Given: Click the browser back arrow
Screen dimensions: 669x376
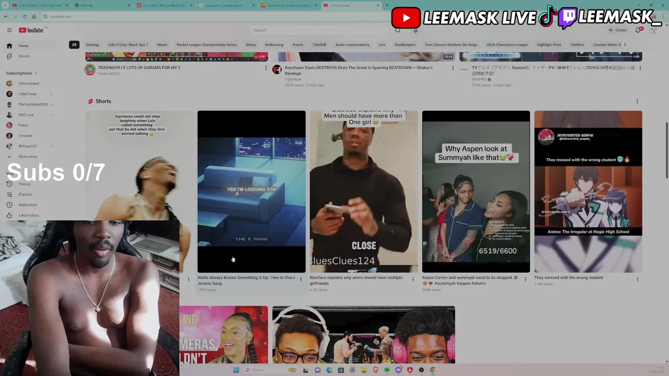Looking at the screenshot, I should pyautogui.click(x=6, y=16).
